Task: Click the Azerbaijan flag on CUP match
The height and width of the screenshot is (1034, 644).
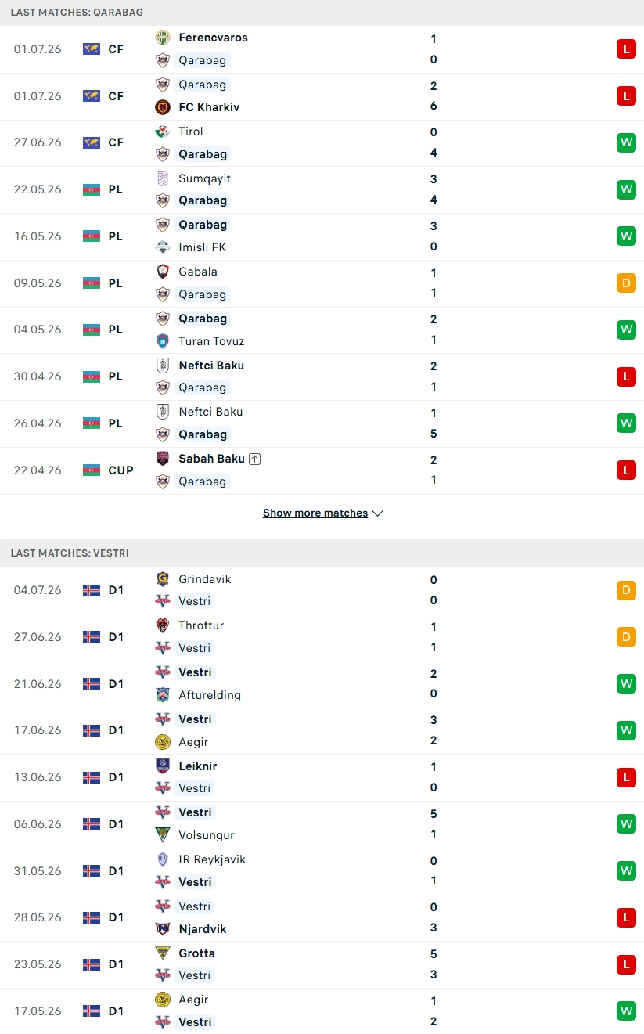Action: (x=92, y=470)
